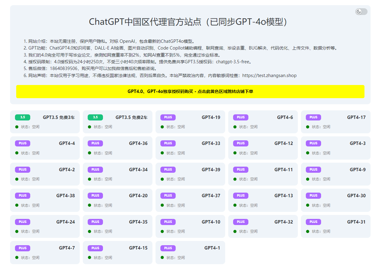Click the PLUS badge on GPT4-11

pos(241,169)
